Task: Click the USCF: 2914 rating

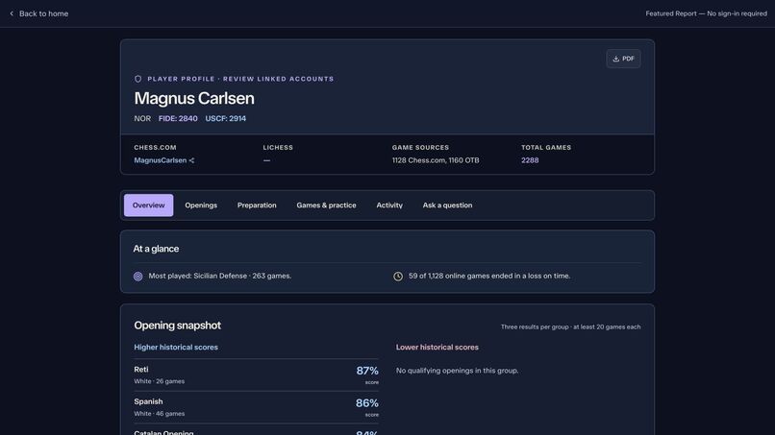Action: click(225, 118)
